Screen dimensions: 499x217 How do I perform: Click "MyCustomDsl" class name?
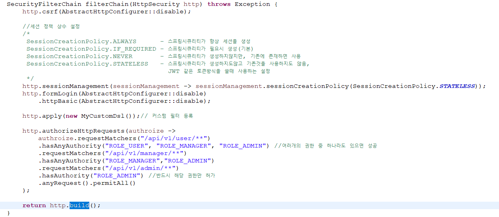click(x=103, y=116)
